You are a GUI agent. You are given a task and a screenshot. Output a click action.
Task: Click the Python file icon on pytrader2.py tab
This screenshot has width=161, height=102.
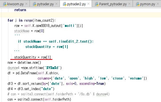65,4
